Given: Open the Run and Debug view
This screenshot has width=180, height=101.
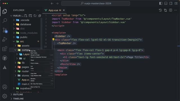Looking at the screenshot, I should 4,39.
